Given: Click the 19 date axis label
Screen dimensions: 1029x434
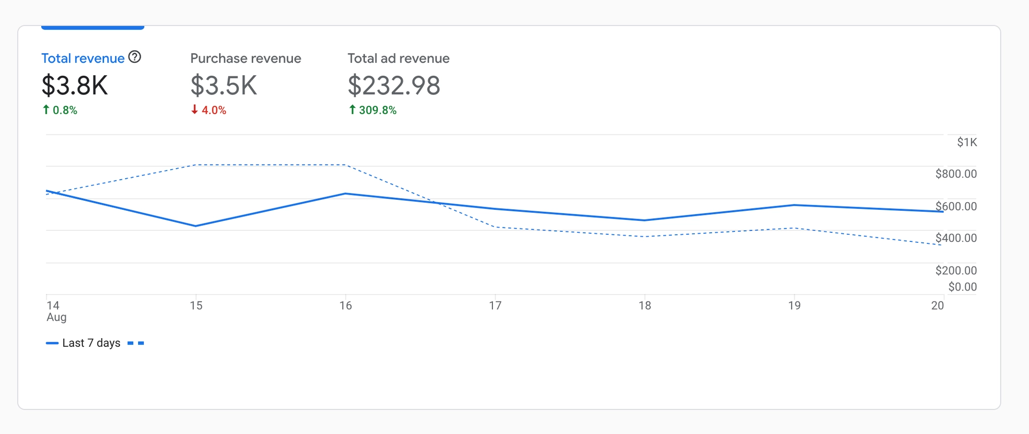Looking at the screenshot, I should tap(794, 306).
